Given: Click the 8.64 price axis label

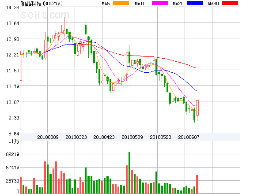Looking at the screenshot, I should tap(14, 134).
